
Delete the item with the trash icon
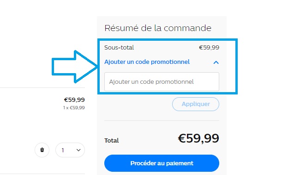(42, 150)
